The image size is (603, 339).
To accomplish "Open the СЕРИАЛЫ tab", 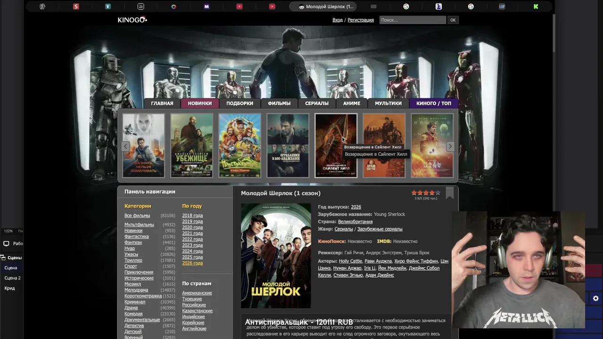I will (x=317, y=103).
